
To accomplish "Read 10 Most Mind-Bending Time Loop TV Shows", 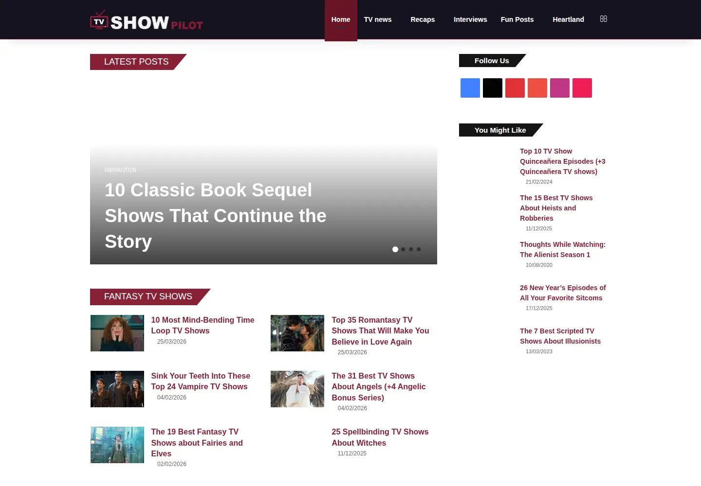I will [203, 325].
